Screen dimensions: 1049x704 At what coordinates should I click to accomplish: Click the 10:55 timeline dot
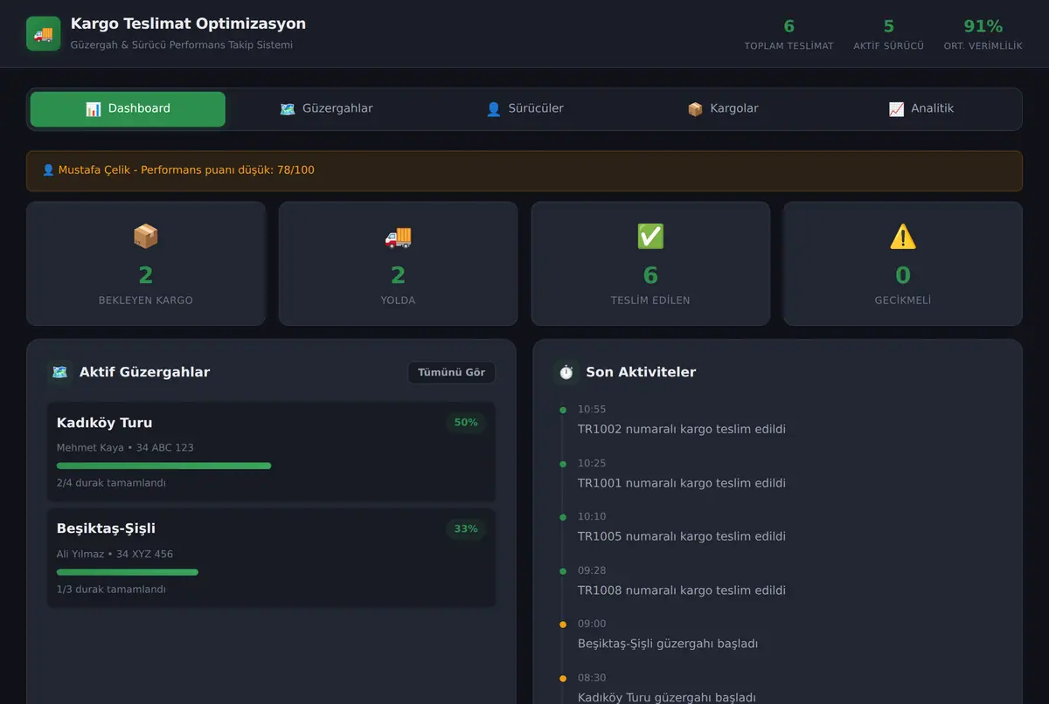point(562,410)
